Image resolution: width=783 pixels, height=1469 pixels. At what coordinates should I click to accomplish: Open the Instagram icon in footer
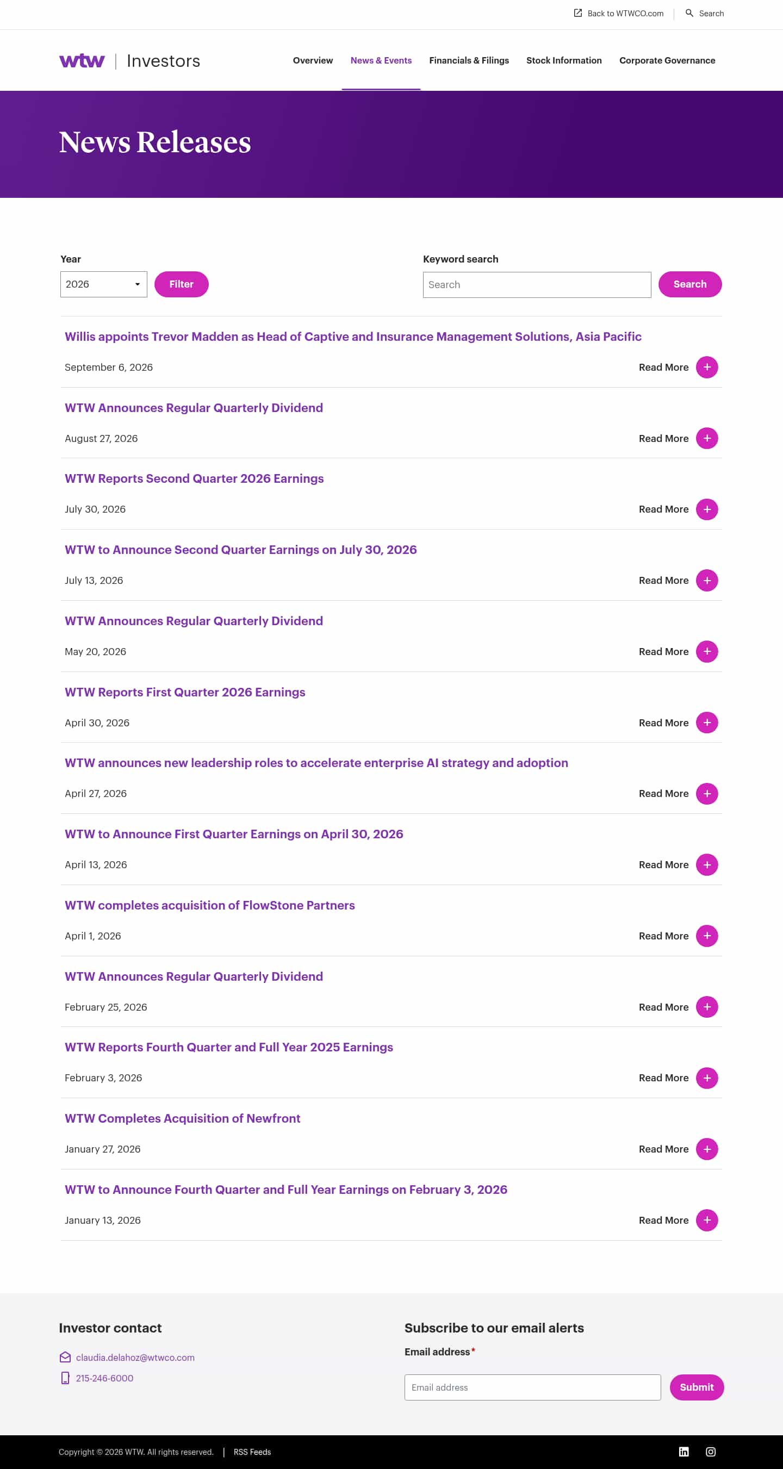[711, 1451]
